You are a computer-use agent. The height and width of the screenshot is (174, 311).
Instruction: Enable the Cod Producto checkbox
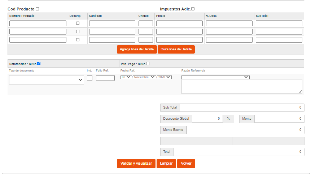(37, 9)
